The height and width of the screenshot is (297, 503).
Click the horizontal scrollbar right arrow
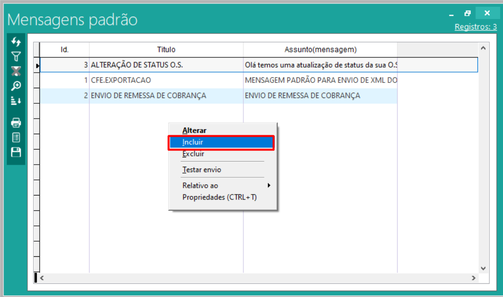[x=474, y=278]
